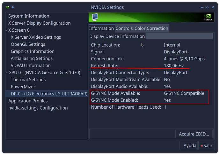This screenshot has height=155, width=220.
Task: Click the Chip Location label
Action: tap(106, 45)
